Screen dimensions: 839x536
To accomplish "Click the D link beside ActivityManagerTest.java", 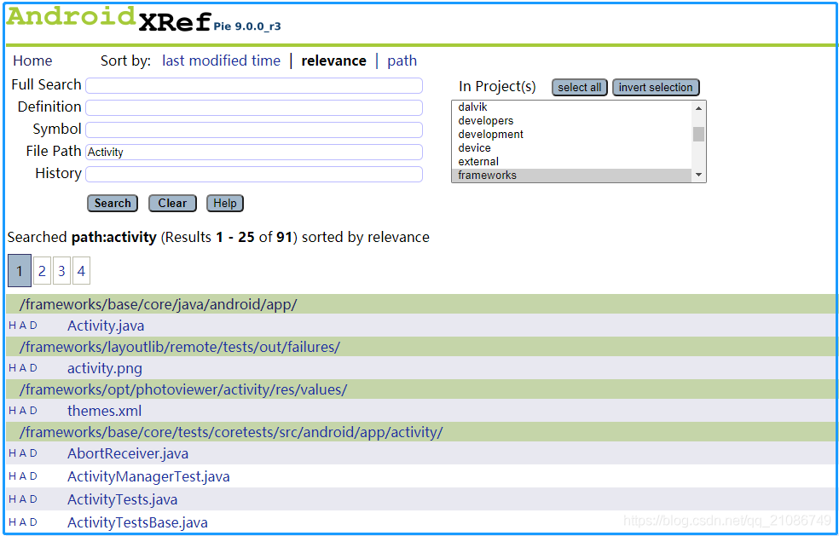I will [33, 476].
